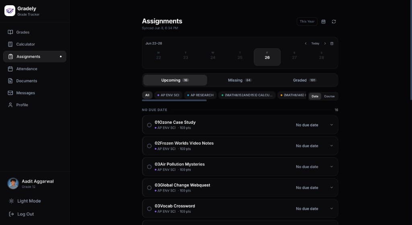This screenshot has height=225, width=412.
Task: Open the calendar icon next to This Year
Action: [323, 22]
